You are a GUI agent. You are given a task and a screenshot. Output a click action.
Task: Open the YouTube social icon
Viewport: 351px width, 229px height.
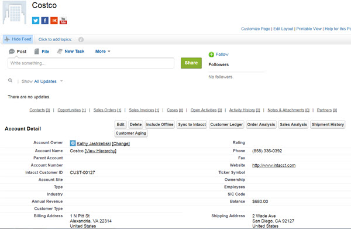(x=63, y=20)
